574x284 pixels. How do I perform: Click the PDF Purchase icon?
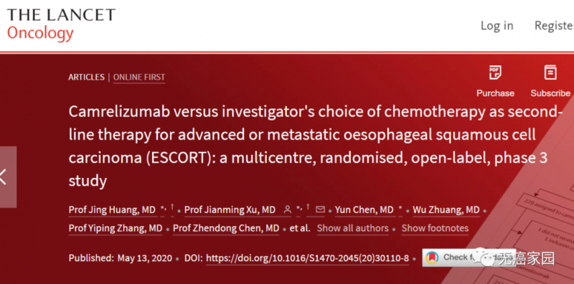click(495, 72)
